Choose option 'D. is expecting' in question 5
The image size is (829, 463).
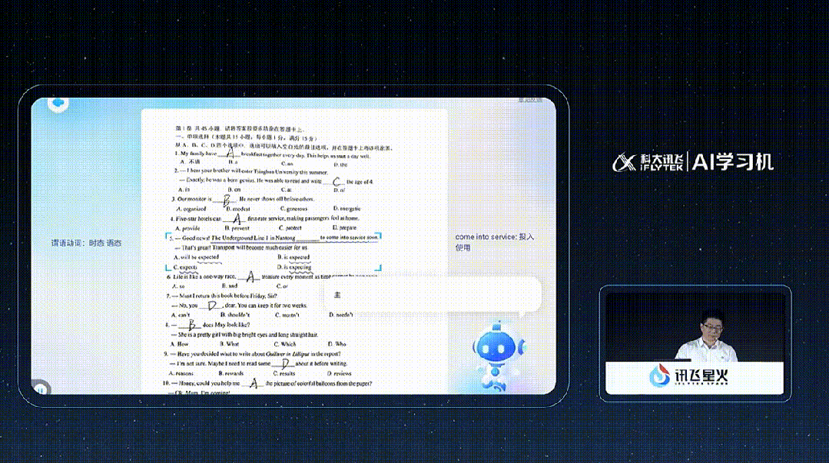[x=294, y=267]
